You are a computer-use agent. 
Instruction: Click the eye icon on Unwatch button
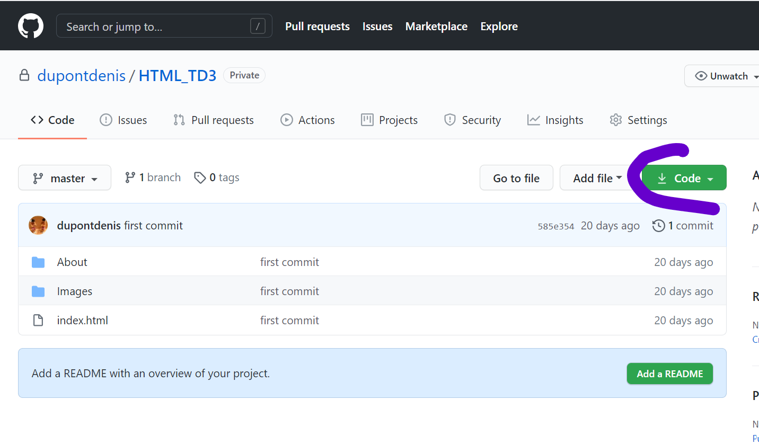tap(701, 76)
